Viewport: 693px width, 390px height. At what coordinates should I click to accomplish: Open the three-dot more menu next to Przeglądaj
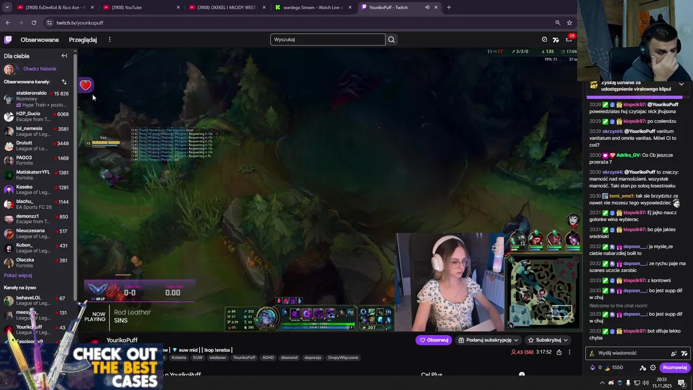pyautogui.click(x=109, y=40)
